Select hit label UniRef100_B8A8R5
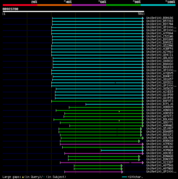Viewport: 178px width, 179px height. point(160,132)
